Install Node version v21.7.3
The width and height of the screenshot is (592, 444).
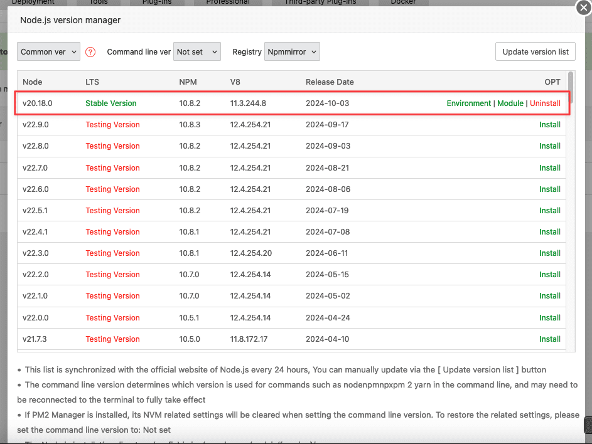tap(550, 339)
